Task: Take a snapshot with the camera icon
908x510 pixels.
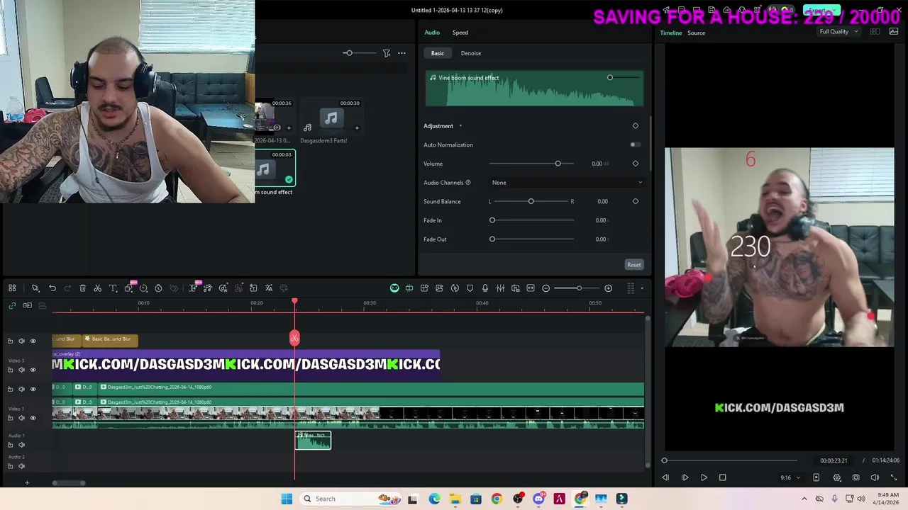Action: (x=856, y=477)
